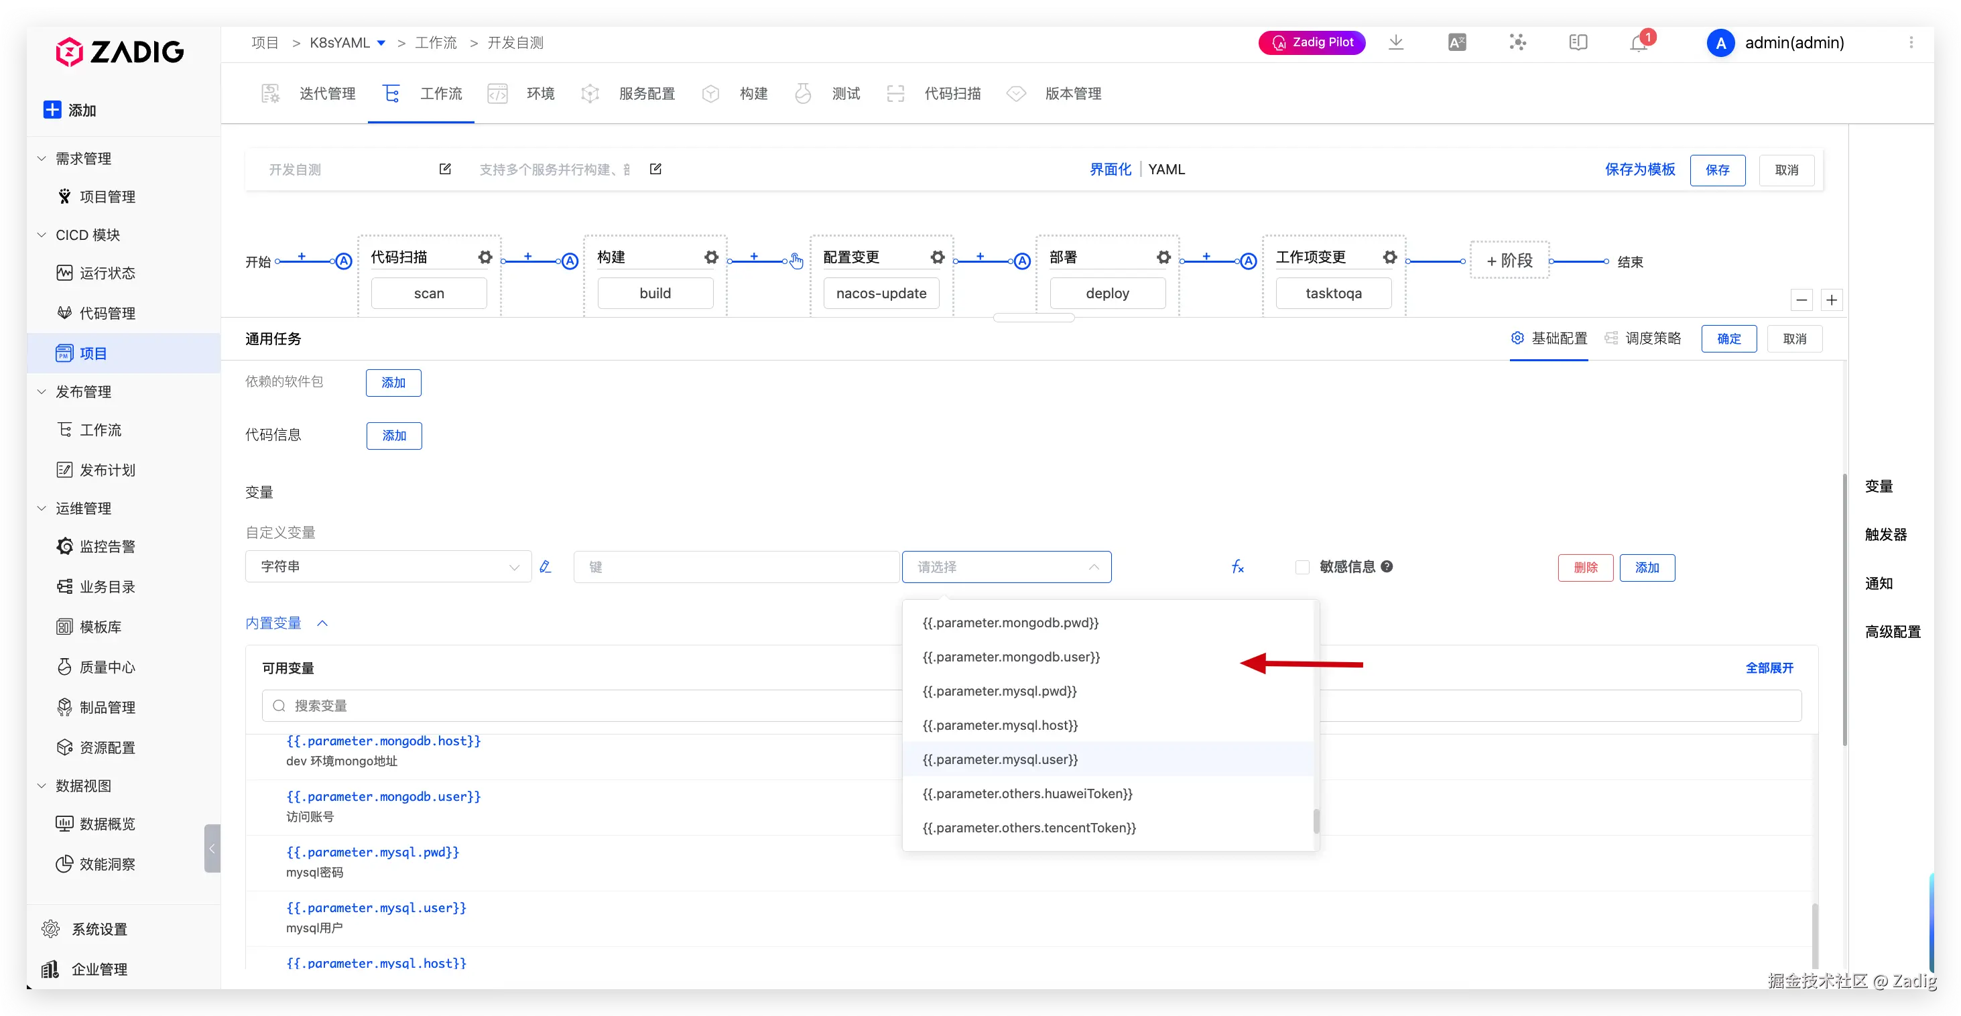Collapse the 需求管理 sidebar group

(x=42, y=158)
